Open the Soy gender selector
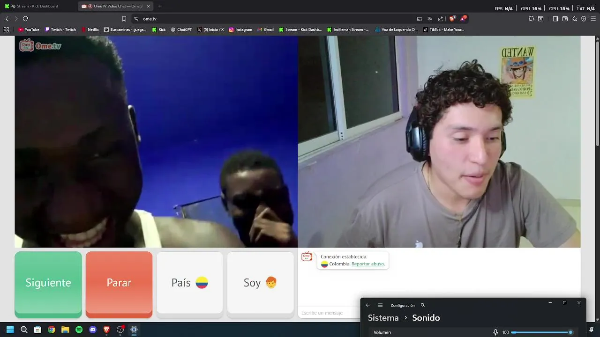This screenshot has height=337, width=600. tap(260, 283)
